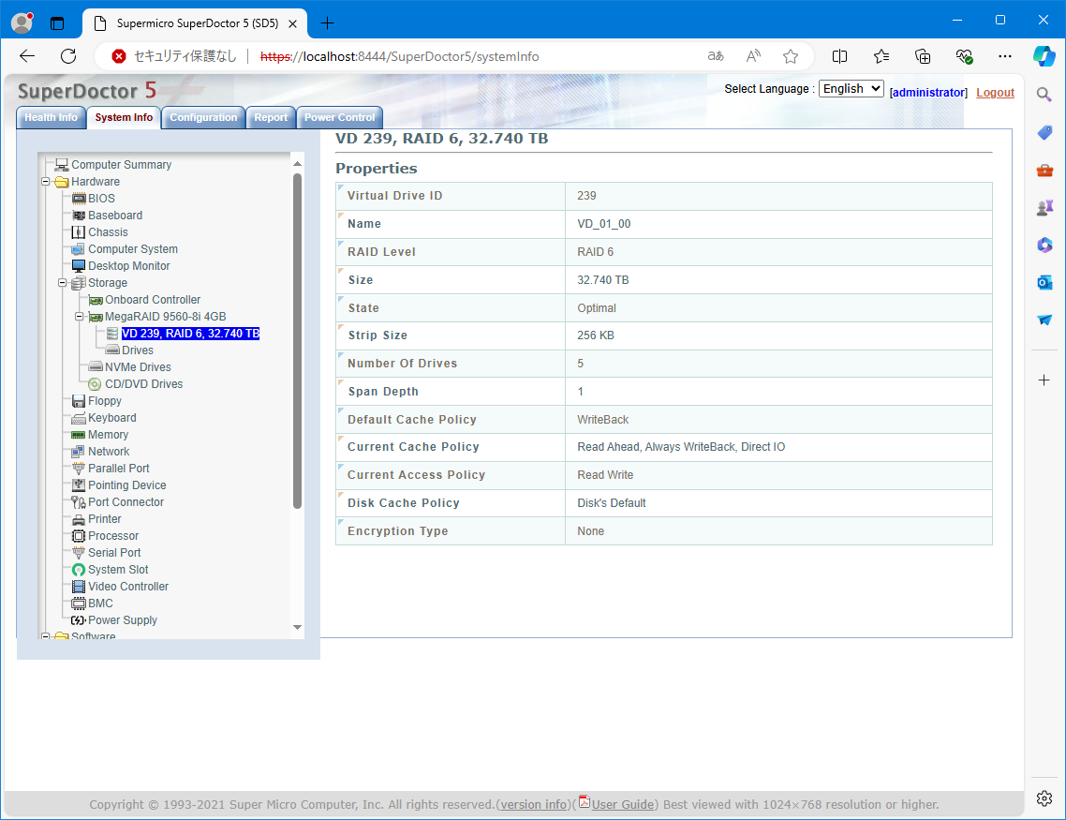The image size is (1066, 820).
Task: Select the System Info tab
Action: point(124,118)
